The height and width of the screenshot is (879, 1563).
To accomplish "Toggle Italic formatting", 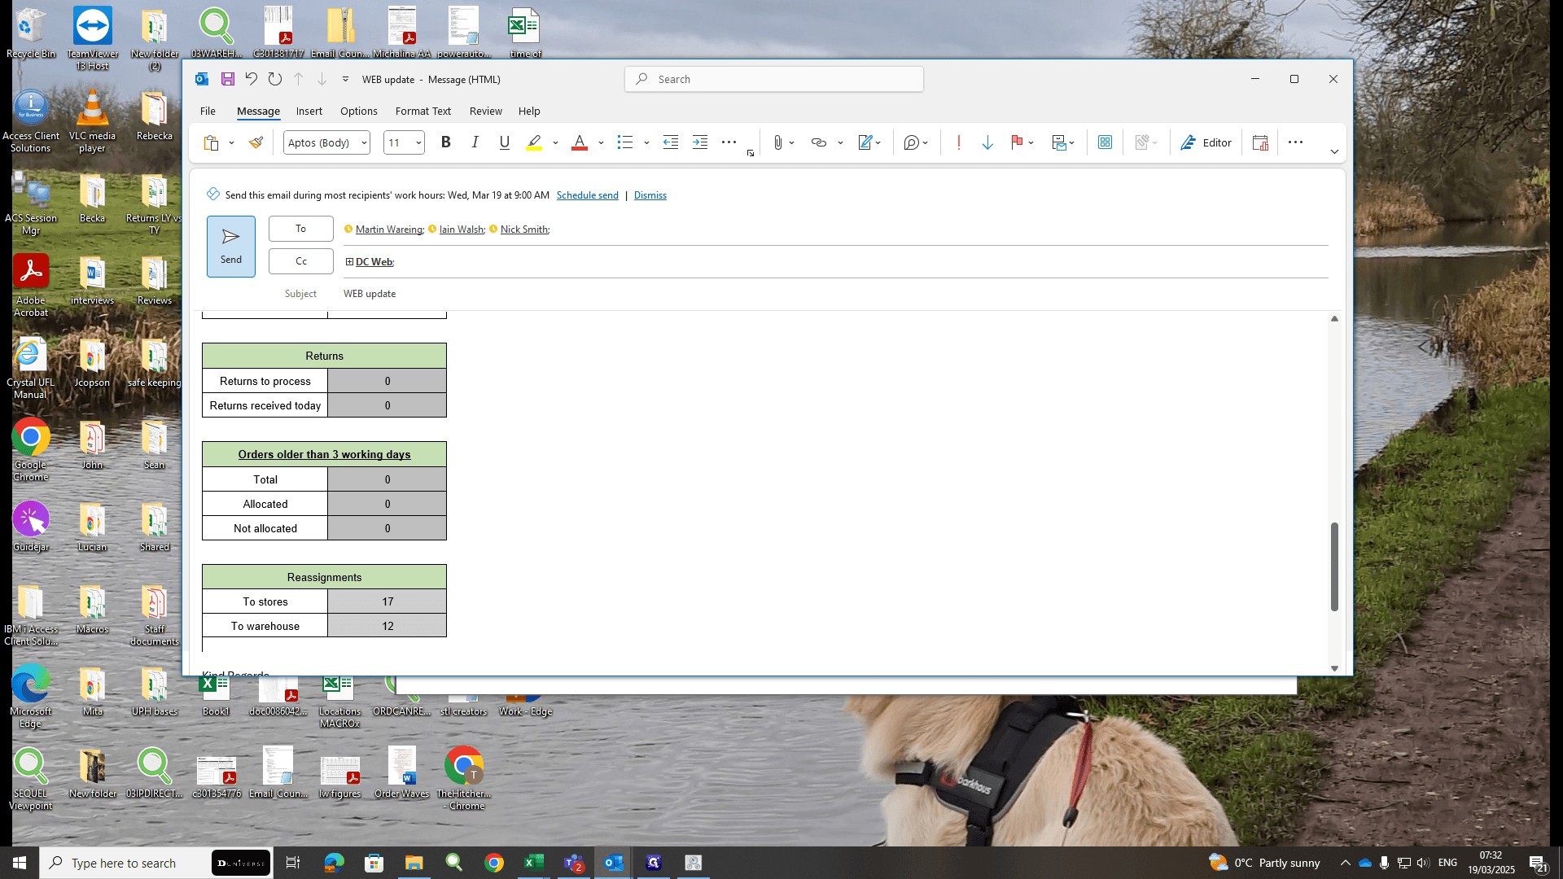I will (475, 142).
